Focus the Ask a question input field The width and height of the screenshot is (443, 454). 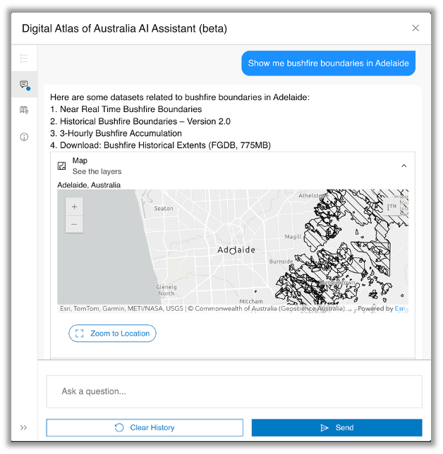tap(233, 391)
